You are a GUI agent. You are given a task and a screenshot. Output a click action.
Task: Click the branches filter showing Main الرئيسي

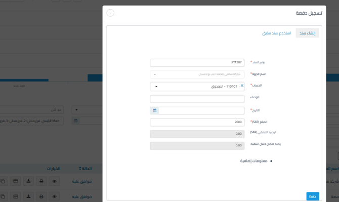(x=31, y=120)
